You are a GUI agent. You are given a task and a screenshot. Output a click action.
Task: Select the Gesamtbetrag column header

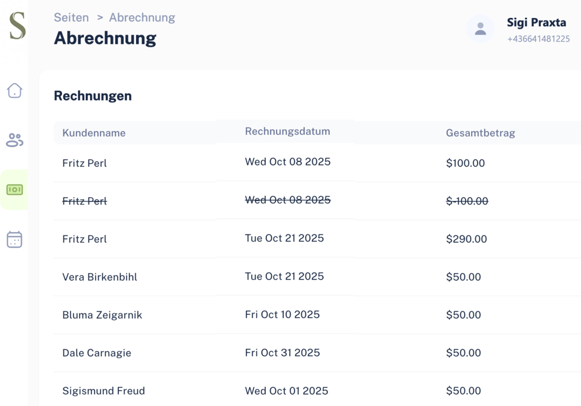pyautogui.click(x=481, y=133)
